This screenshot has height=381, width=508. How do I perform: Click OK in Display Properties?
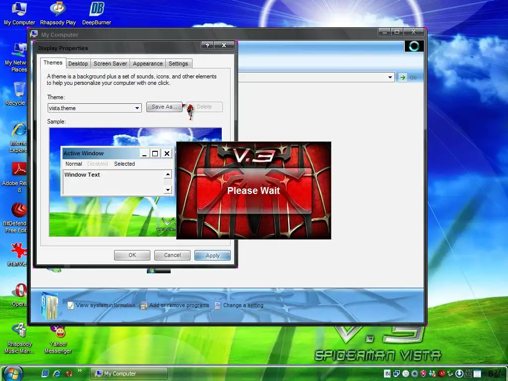click(x=132, y=255)
